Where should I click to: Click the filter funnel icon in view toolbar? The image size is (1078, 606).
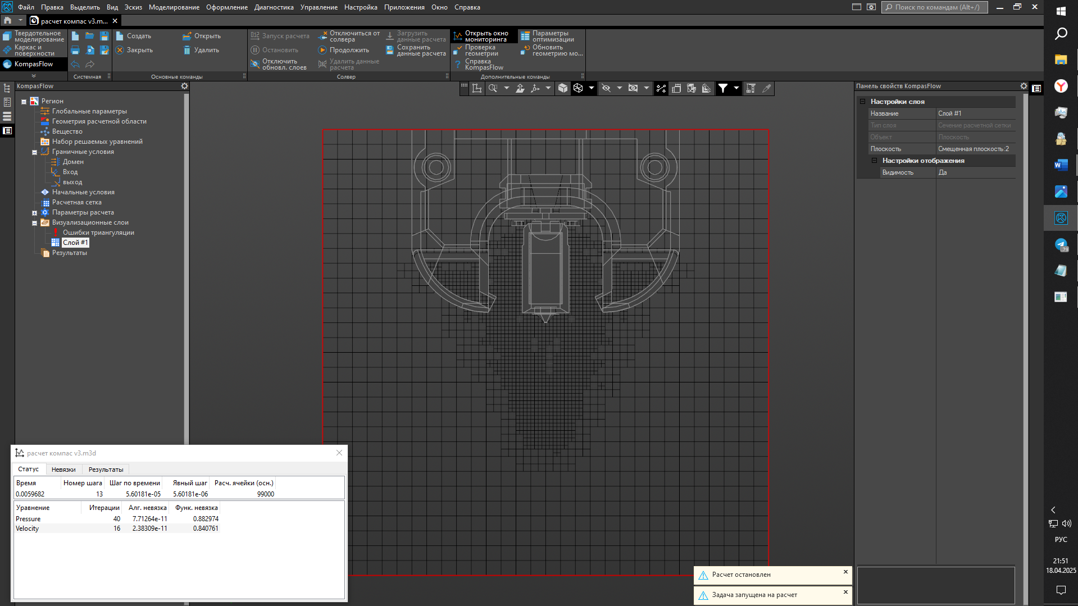click(723, 88)
